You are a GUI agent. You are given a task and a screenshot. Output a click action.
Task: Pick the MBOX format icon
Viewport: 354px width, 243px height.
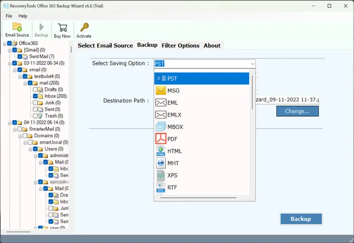coord(161,127)
